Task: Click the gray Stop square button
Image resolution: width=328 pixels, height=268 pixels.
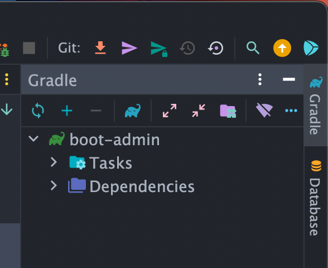Action: tap(29, 48)
